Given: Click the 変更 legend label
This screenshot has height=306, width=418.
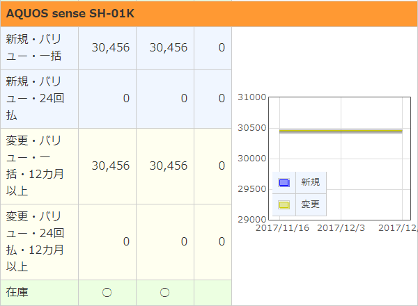Looking at the screenshot, I should [x=311, y=204].
